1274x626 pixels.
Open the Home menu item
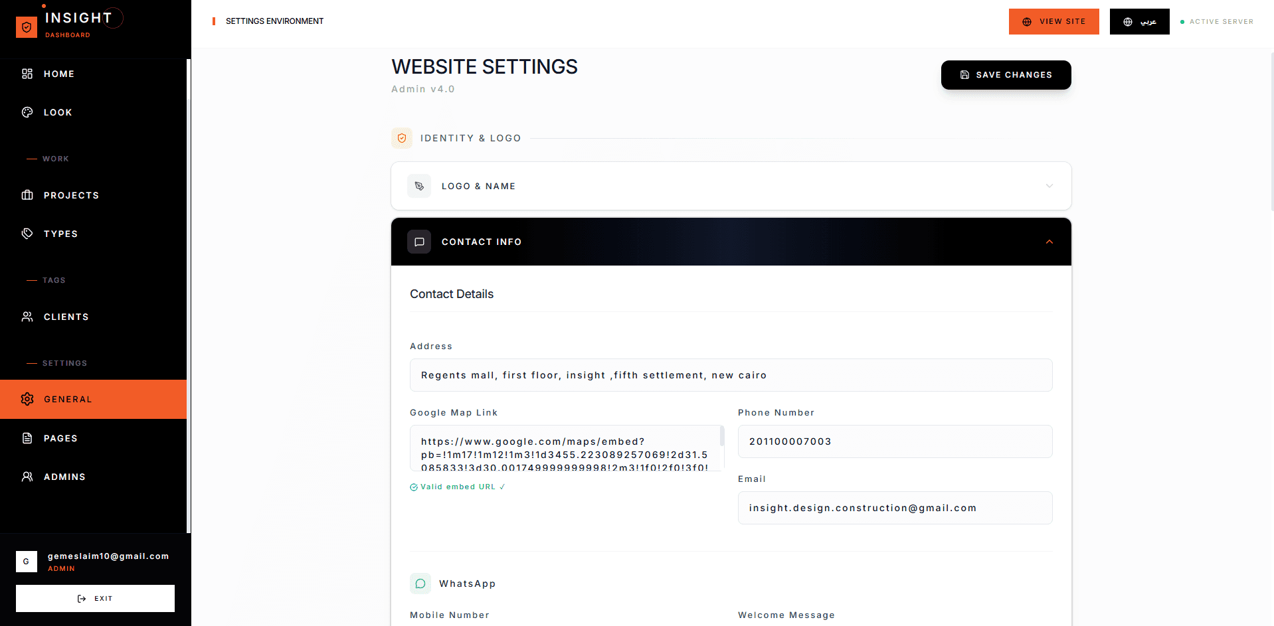93,74
